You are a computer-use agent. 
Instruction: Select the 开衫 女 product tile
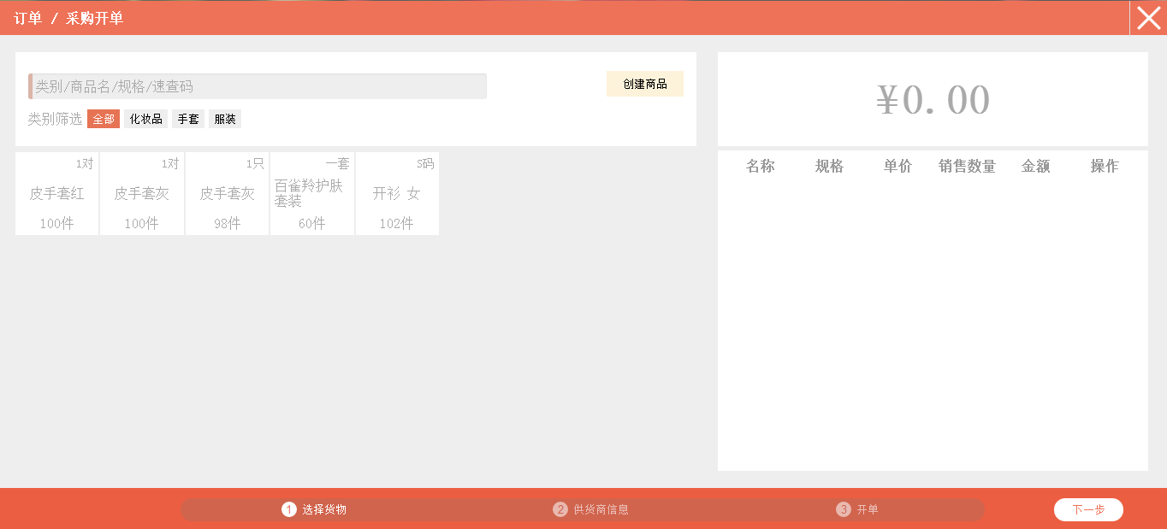pyautogui.click(x=397, y=194)
